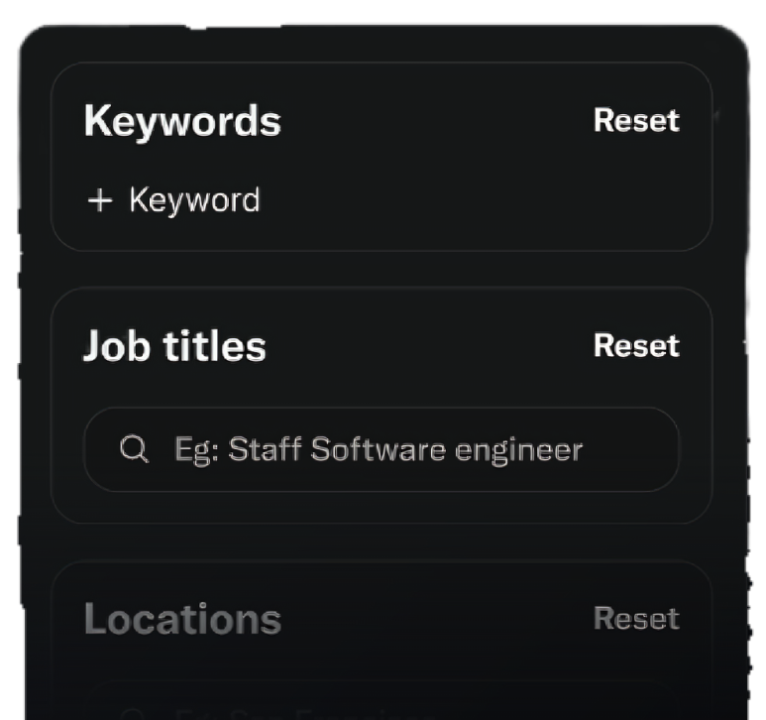Click the magnifier icon in Job titles search

point(134,450)
